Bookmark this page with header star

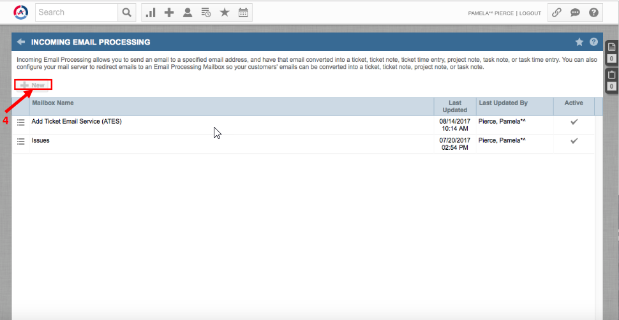(x=579, y=42)
